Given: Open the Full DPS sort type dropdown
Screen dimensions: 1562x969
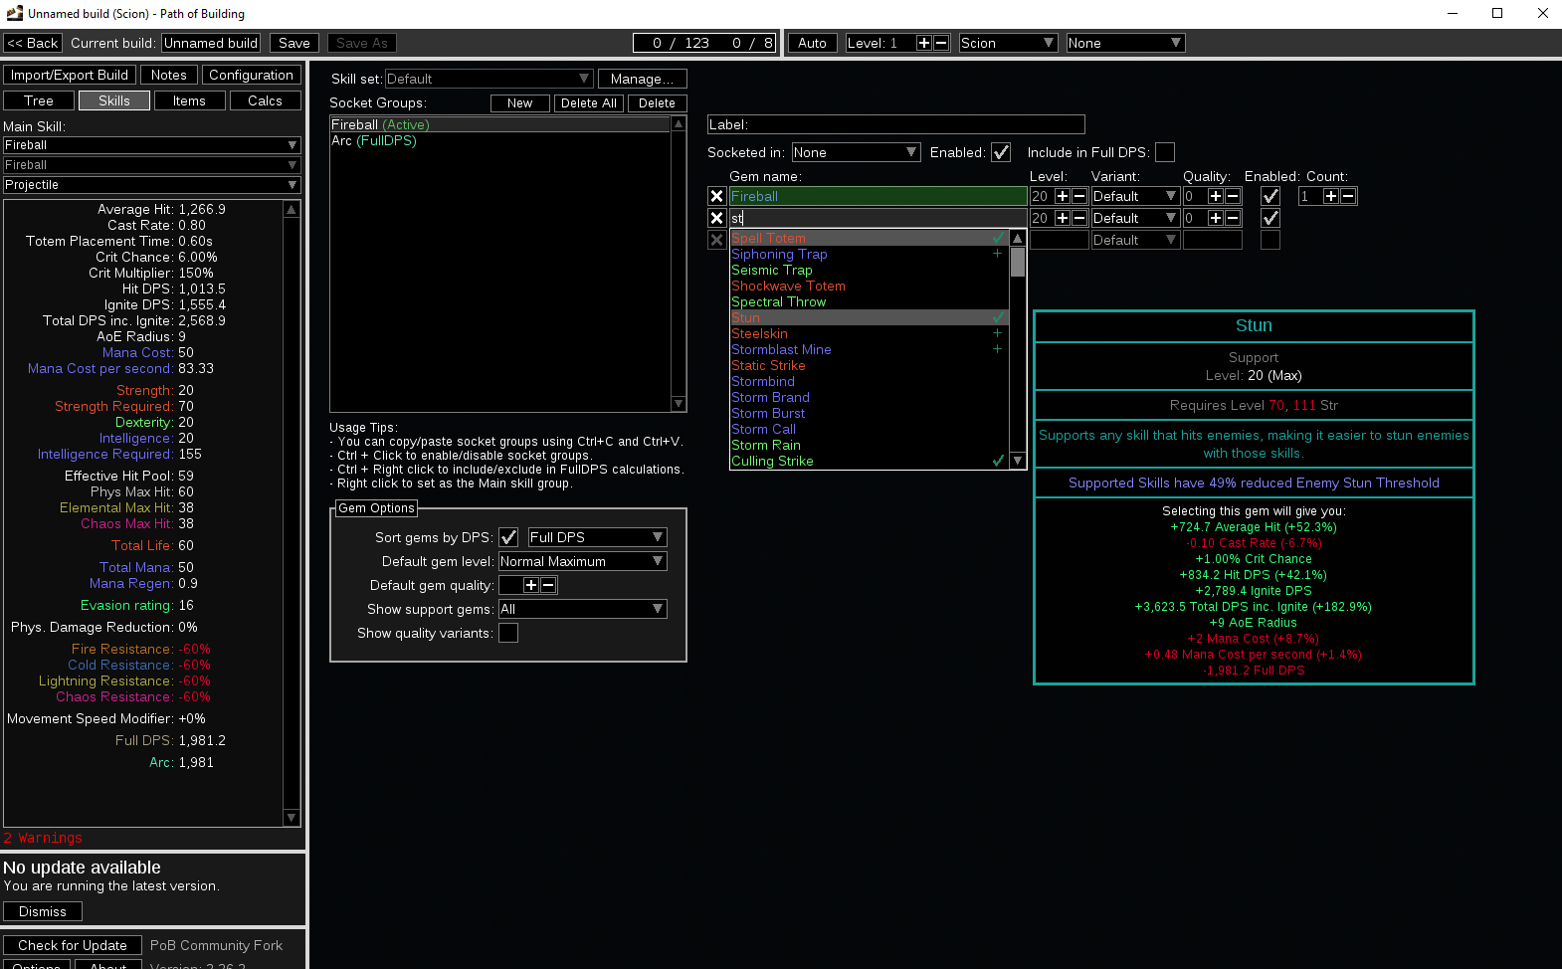Looking at the screenshot, I should point(597,537).
